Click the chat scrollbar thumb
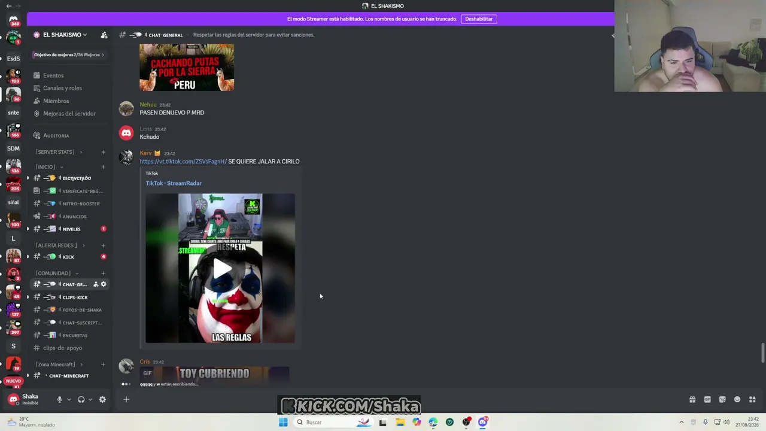 pos(762,353)
